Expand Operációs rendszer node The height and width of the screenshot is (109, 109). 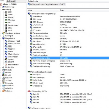pos(1,33)
